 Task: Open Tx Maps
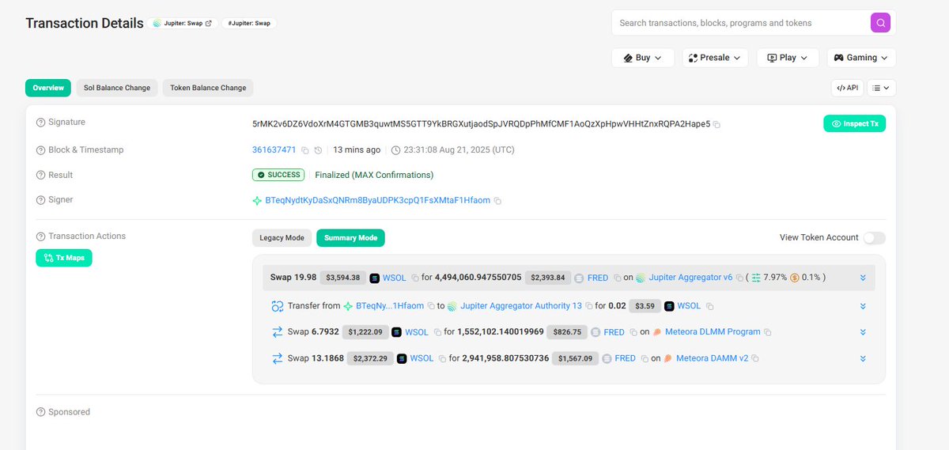pyautogui.click(x=64, y=258)
